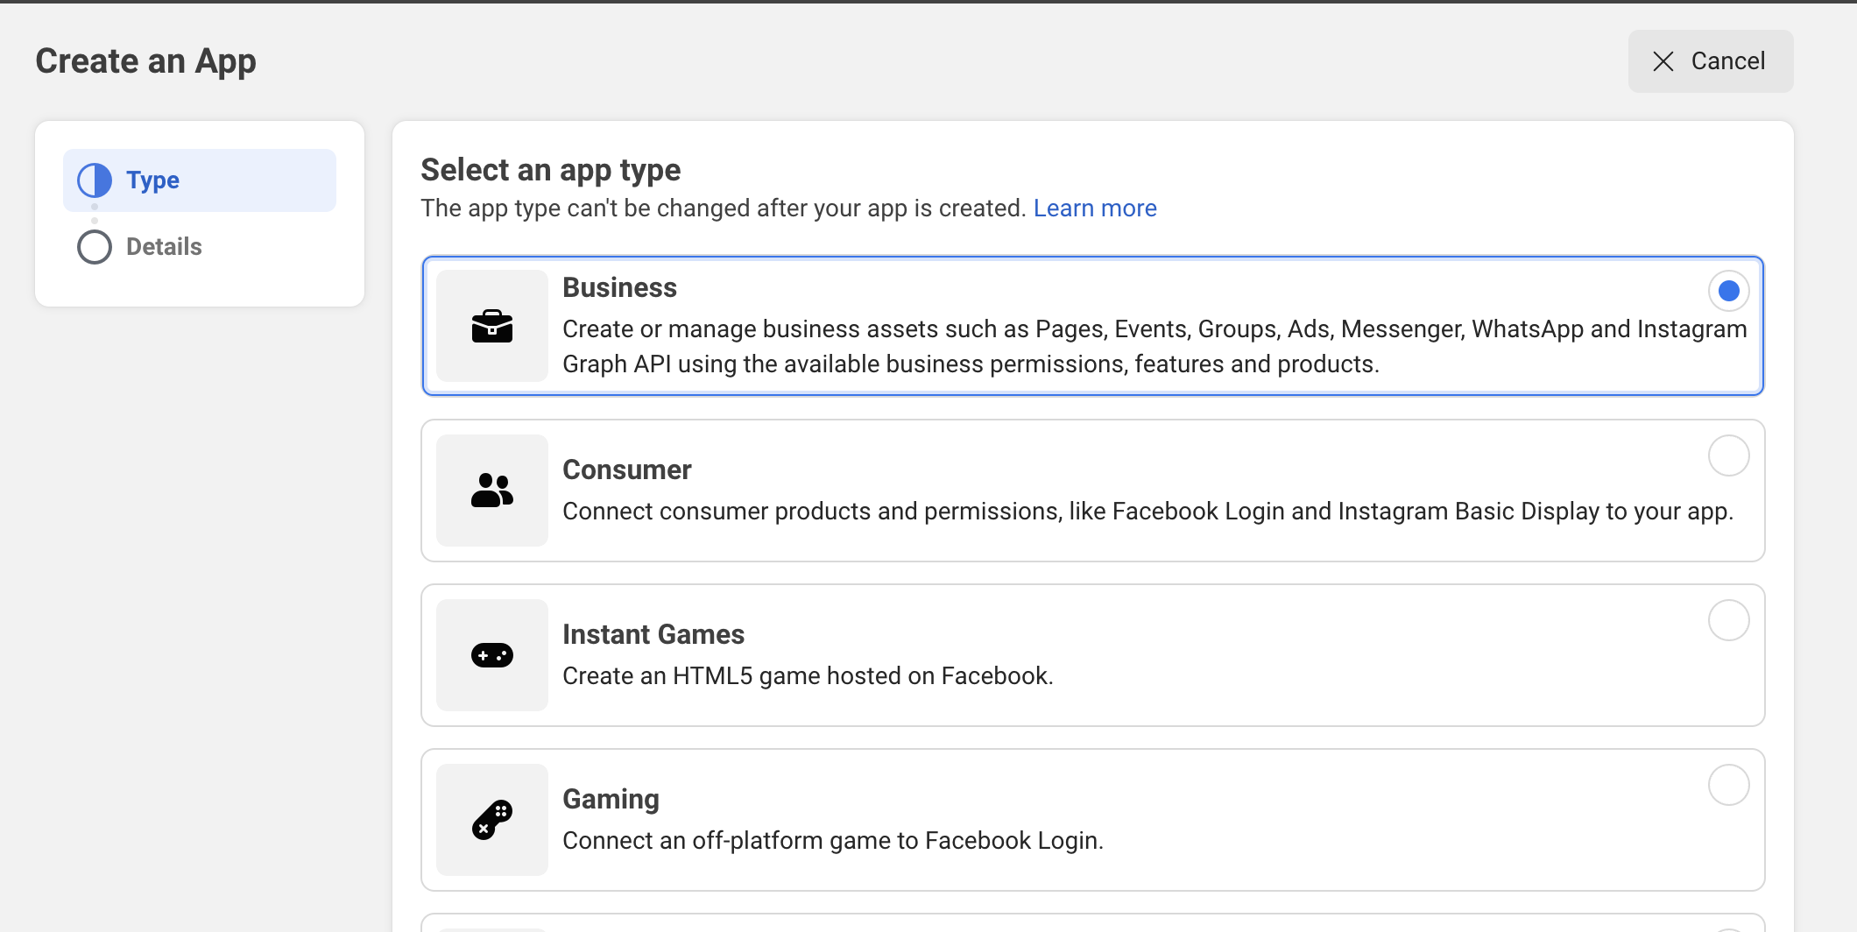Click the Gaming gamepad icon
Viewport: 1857px width, 932px height.
click(x=492, y=820)
